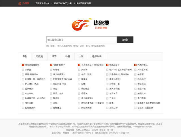Switch to the 小说 tab
181x137 pixels.
pos(81,56)
